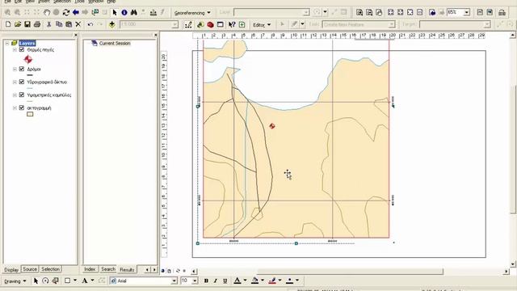This screenshot has width=517, height=291.
Task: Copy the selected element
Action: pos(59,24)
